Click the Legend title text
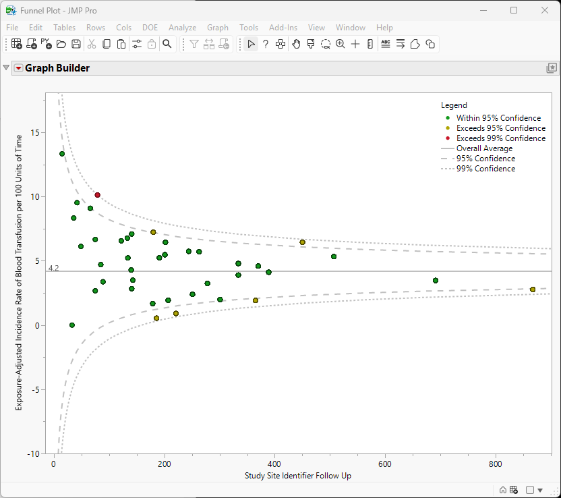 click(x=454, y=105)
